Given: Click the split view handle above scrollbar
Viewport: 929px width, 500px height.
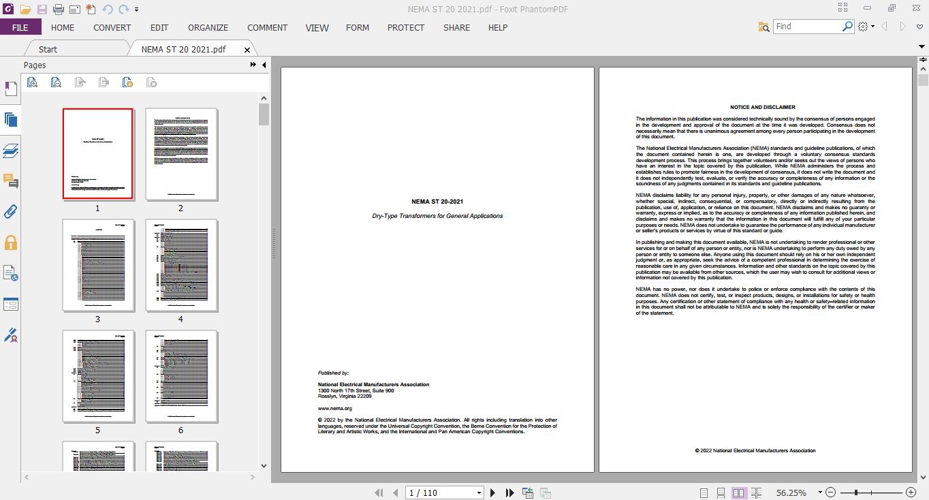Looking at the screenshot, I should [x=923, y=60].
